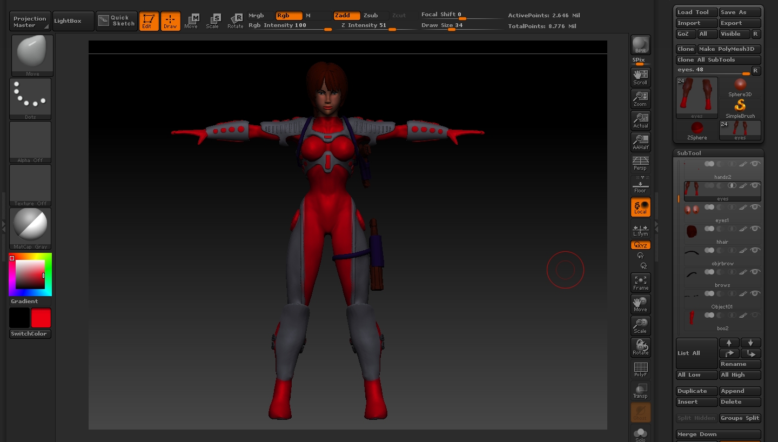Toggle Solo mode
The image size is (778, 442).
pos(640,434)
